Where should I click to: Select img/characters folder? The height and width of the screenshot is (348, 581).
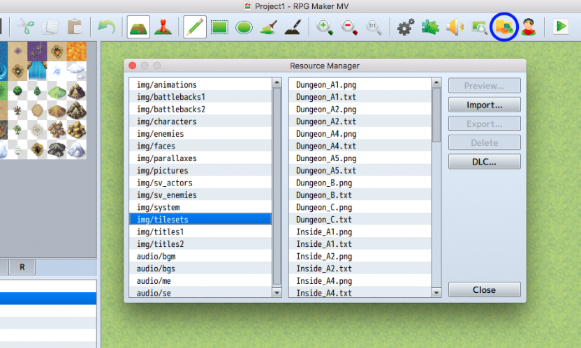[200, 121]
